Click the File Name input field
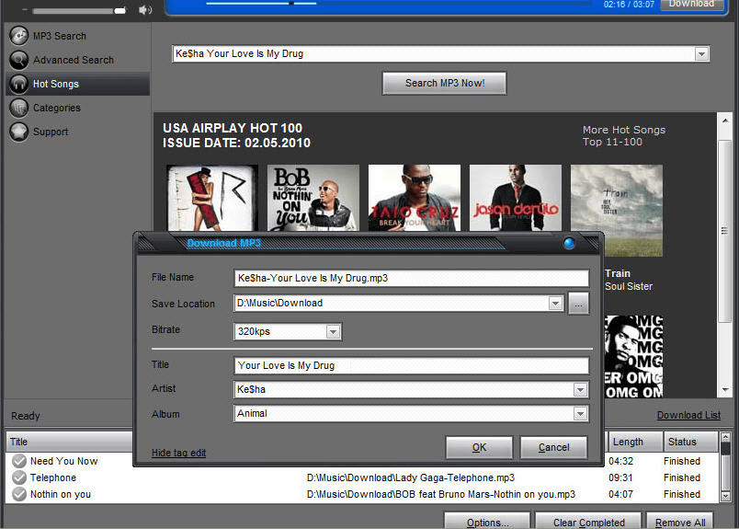The height and width of the screenshot is (529, 739). (411, 278)
